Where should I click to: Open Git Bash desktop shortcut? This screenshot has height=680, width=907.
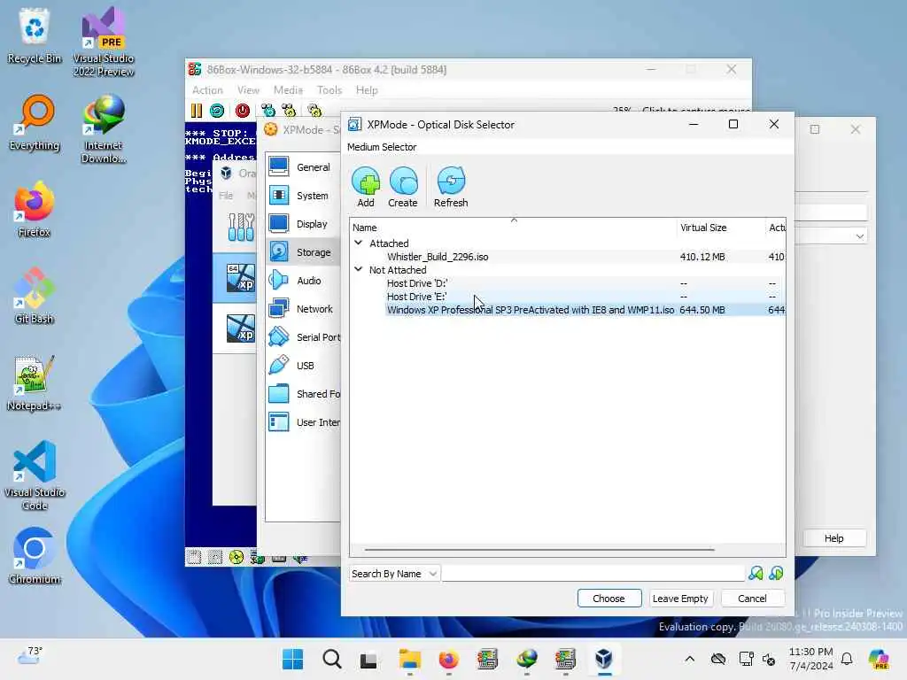pyautogui.click(x=34, y=297)
